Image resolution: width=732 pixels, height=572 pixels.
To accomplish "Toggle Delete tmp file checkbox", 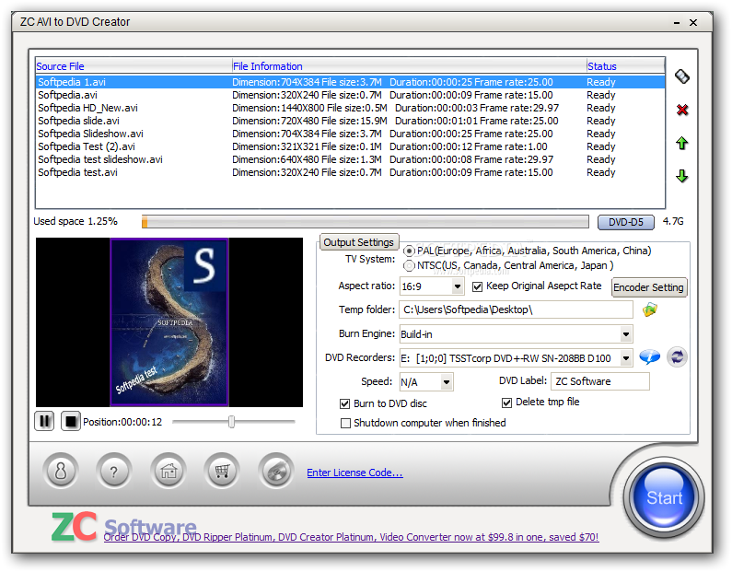I will (x=506, y=403).
